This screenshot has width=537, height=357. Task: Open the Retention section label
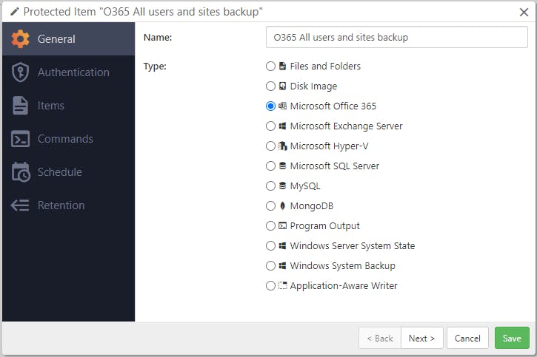61,205
